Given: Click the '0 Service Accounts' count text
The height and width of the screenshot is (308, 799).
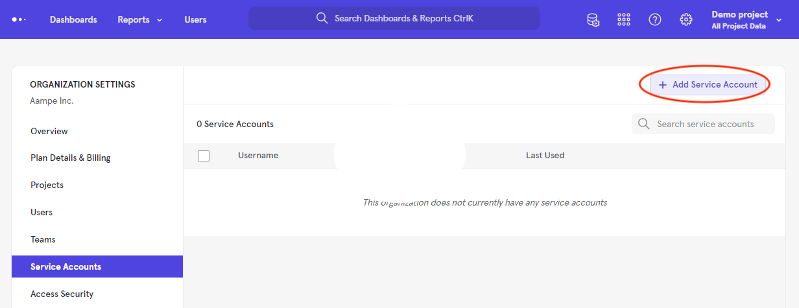Looking at the screenshot, I should point(235,124).
